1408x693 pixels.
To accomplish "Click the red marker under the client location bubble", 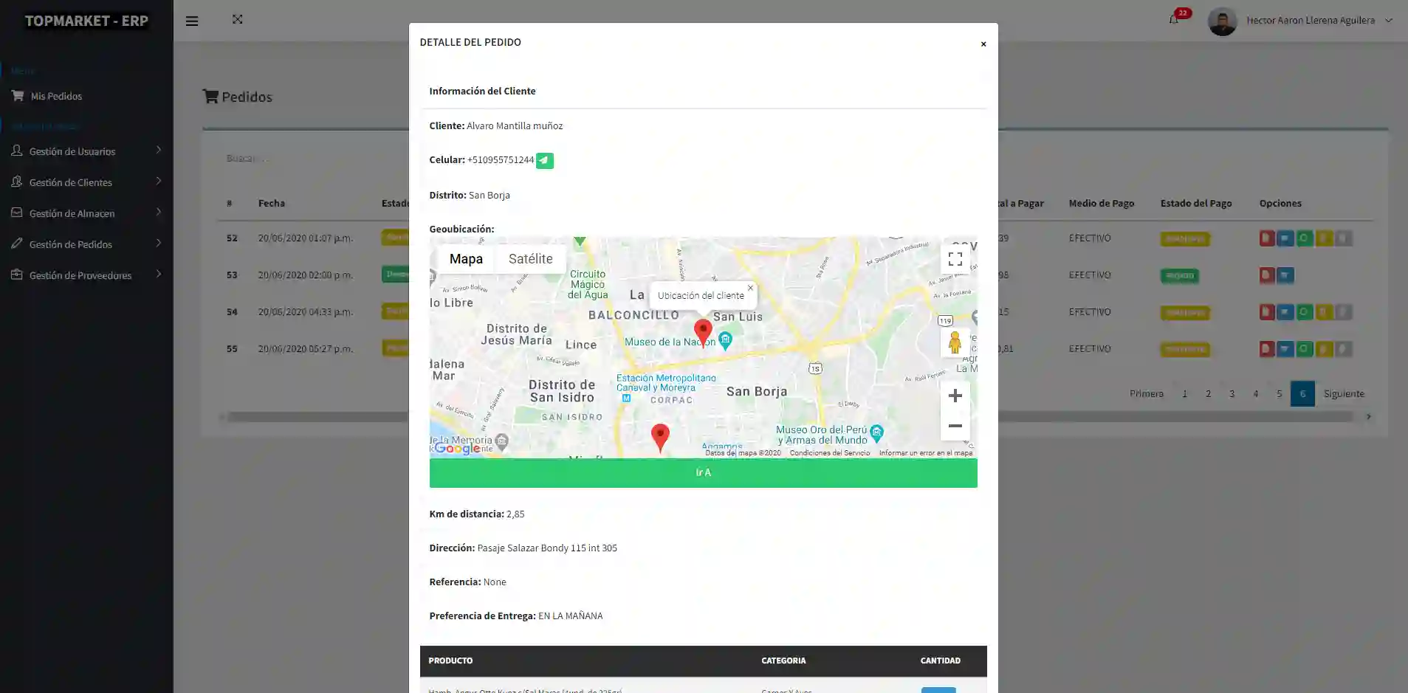I will pos(703,331).
